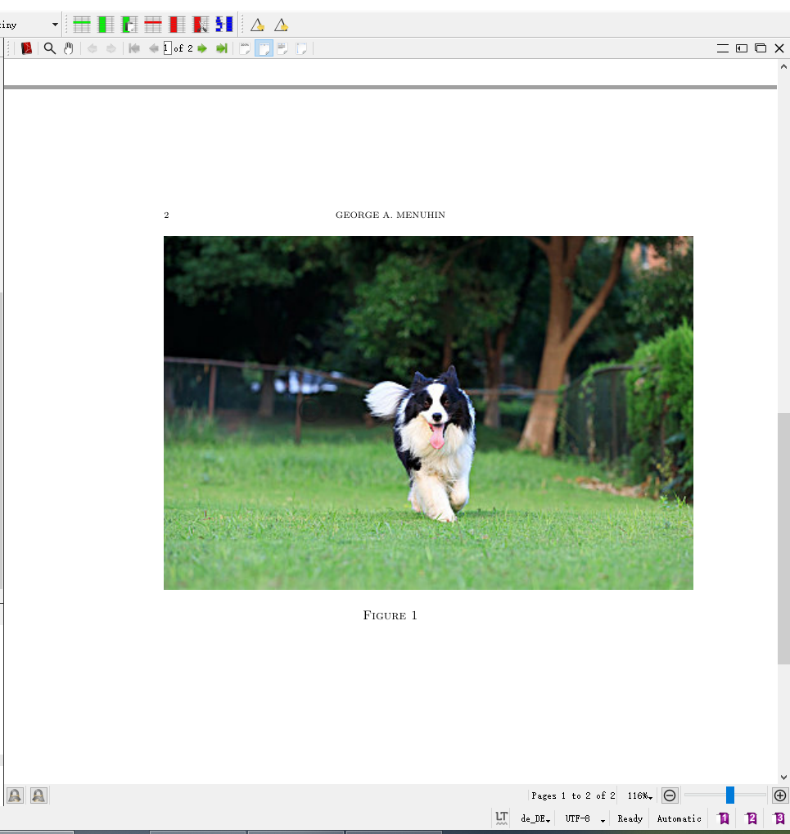The width and height of the screenshot is (790, 834).
Task: Open the de_DE language dropdown
Action: pyautogui.click(x=535, y=818)
